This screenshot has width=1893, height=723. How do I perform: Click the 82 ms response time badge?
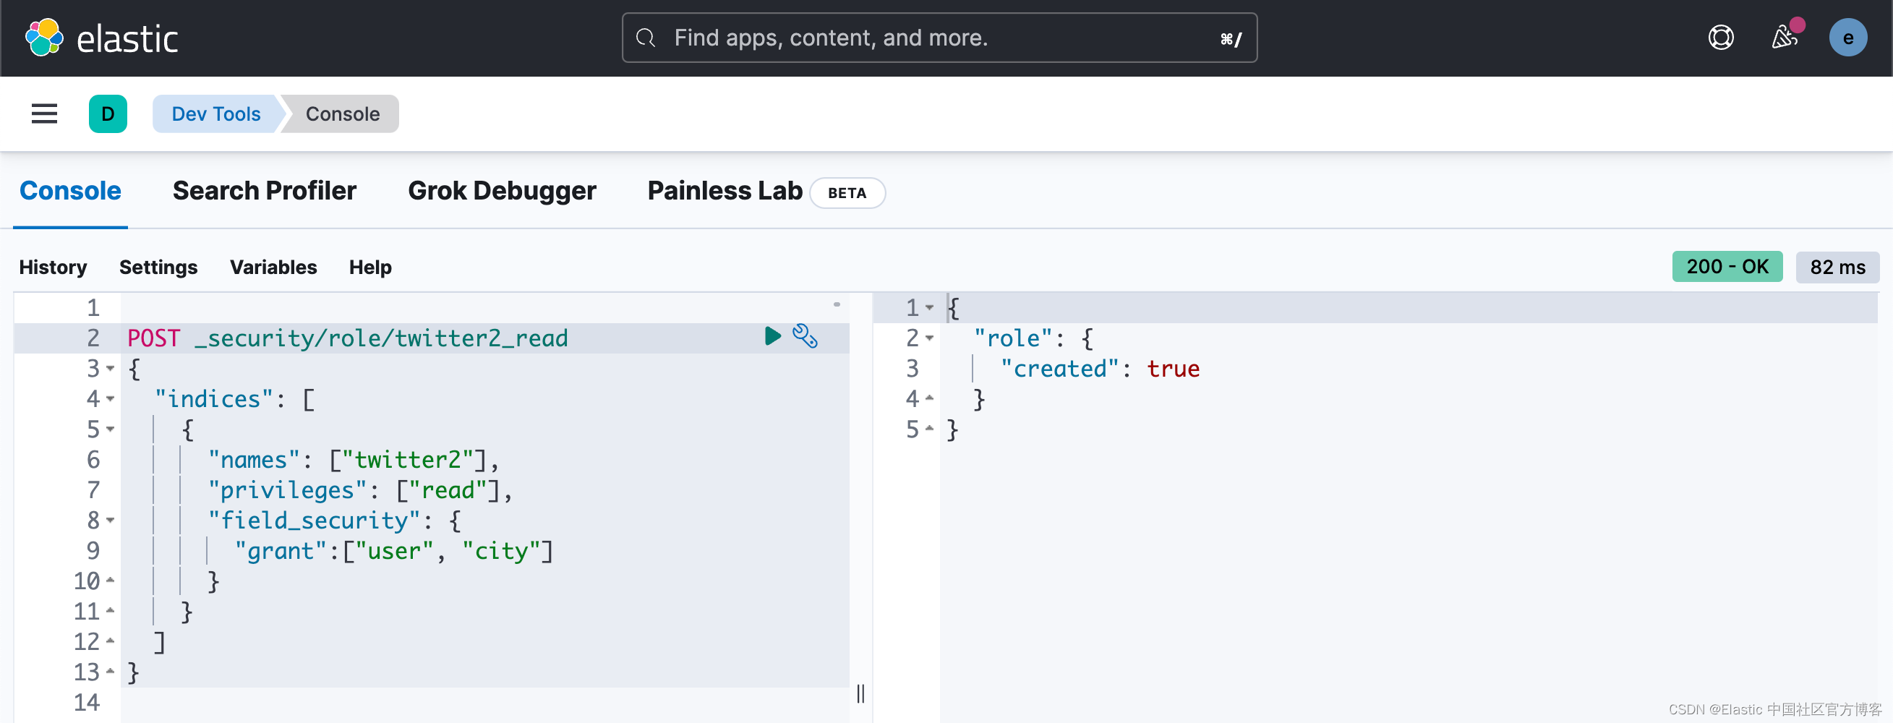click(x=1837, y=268)
